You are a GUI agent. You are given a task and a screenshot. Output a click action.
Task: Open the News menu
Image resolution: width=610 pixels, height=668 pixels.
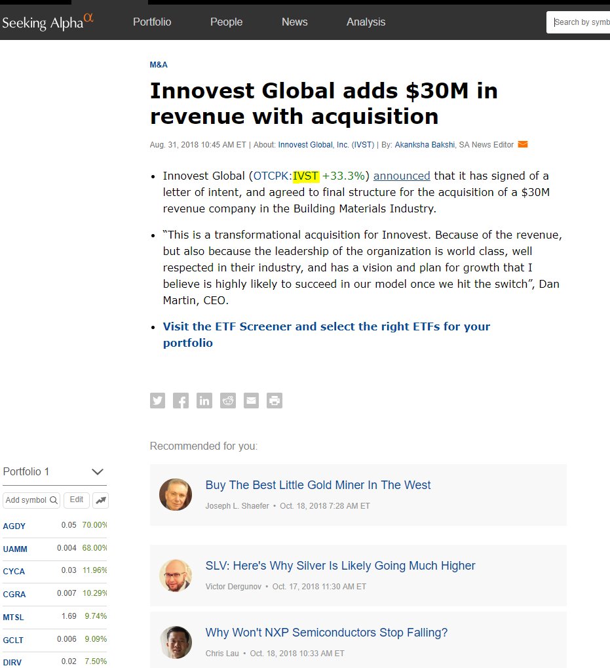click(x=295, y=22)
